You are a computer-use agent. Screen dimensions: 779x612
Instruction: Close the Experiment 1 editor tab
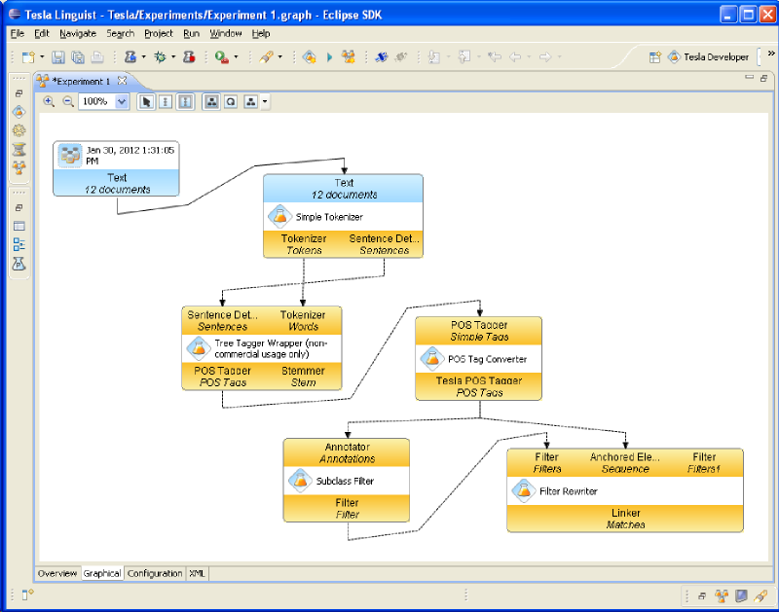tap(122, 81)
